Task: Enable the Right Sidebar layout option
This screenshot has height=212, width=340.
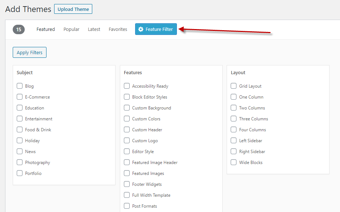Action: tap(233, 151)
